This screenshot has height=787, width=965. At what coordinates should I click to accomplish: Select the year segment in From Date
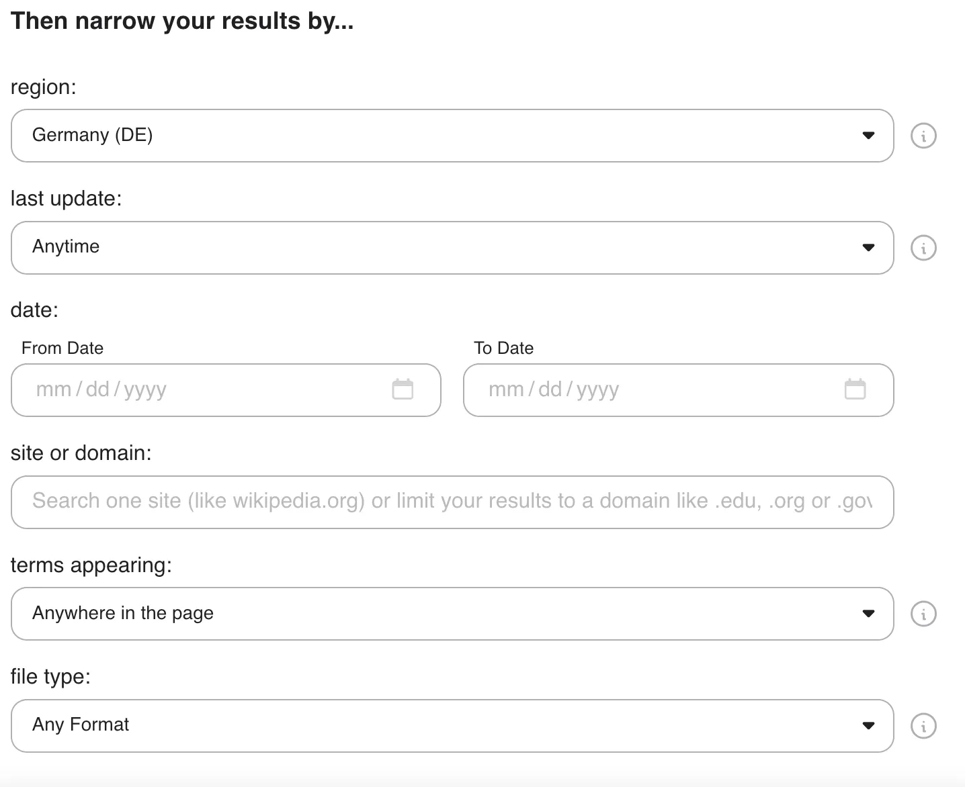tap(145, 389)
